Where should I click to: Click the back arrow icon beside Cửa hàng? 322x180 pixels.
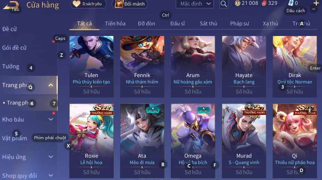coord(11,5)
